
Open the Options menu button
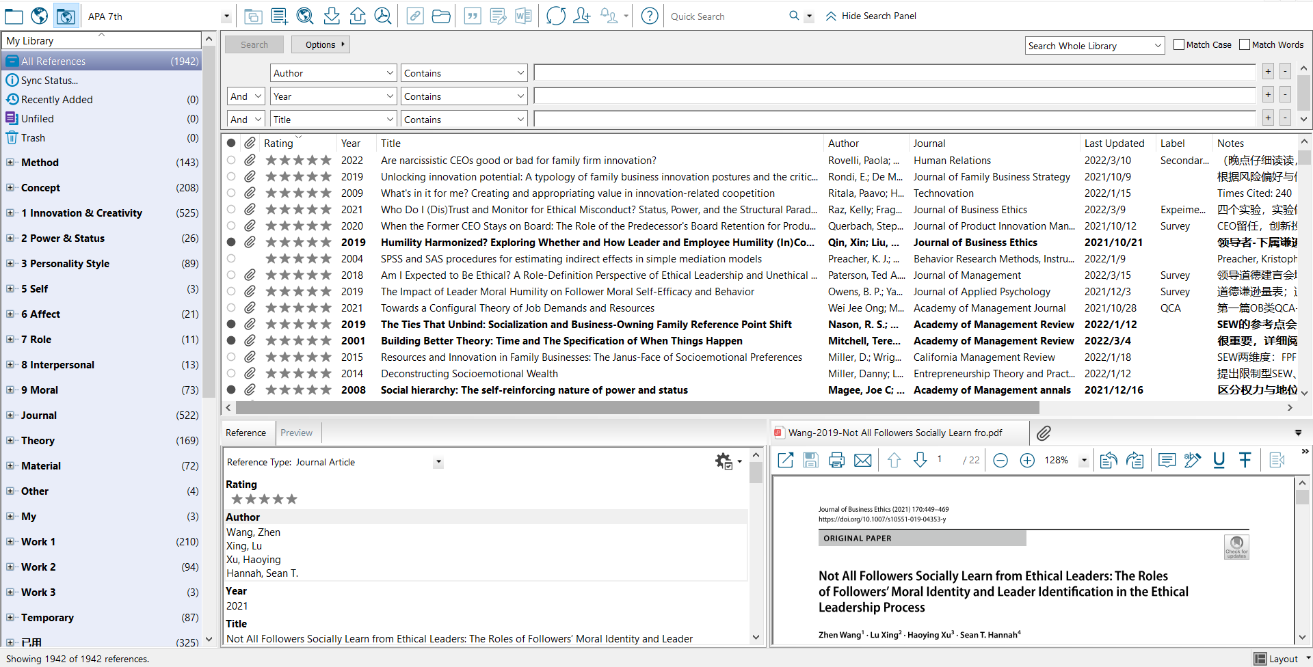[321, 44]
